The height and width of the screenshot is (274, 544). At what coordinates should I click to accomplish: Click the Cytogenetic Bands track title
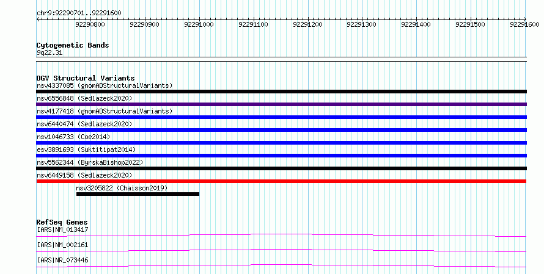73,45
